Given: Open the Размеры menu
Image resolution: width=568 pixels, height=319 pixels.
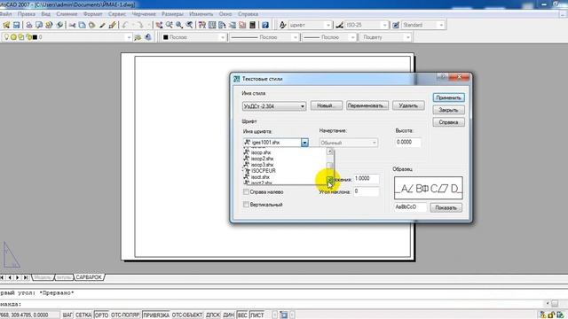Looking at the screenshot, I should [x=172, y=14].
